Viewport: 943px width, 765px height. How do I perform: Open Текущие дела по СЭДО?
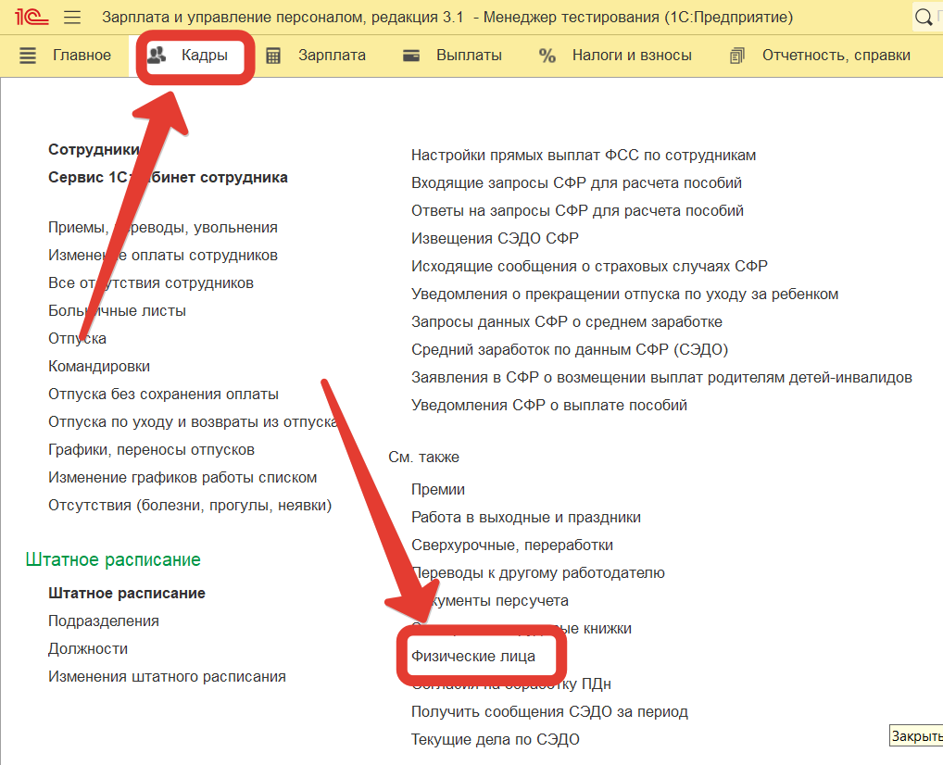tap(495, 739)
